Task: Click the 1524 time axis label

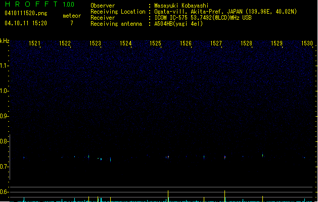Action: (x=125, y=43)
